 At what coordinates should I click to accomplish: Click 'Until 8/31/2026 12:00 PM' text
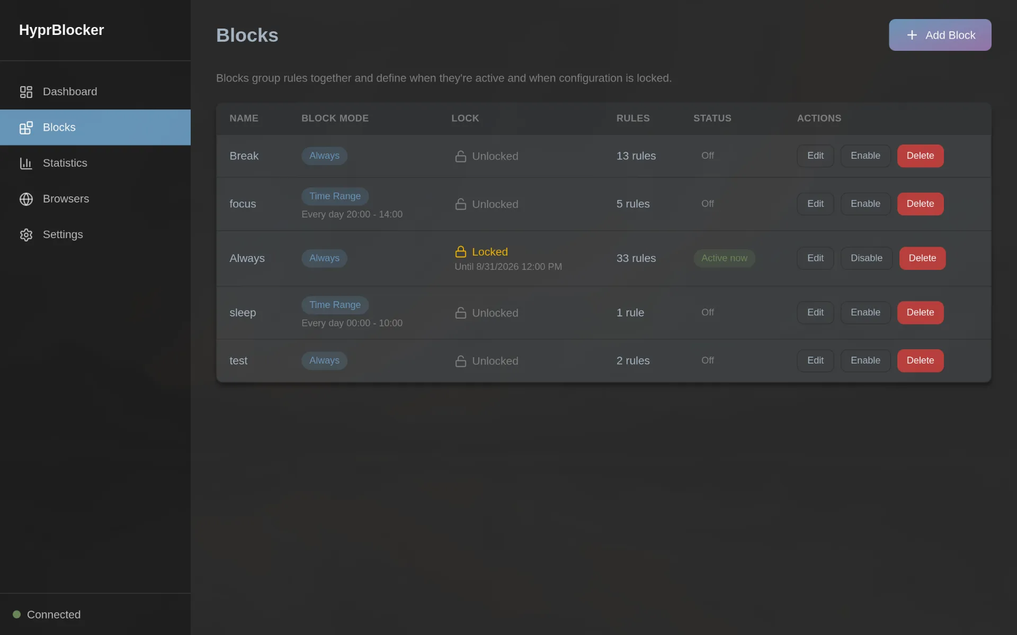click(x=508, y=267)
